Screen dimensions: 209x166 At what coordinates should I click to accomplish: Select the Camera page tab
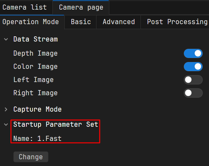tap(81, 7)
